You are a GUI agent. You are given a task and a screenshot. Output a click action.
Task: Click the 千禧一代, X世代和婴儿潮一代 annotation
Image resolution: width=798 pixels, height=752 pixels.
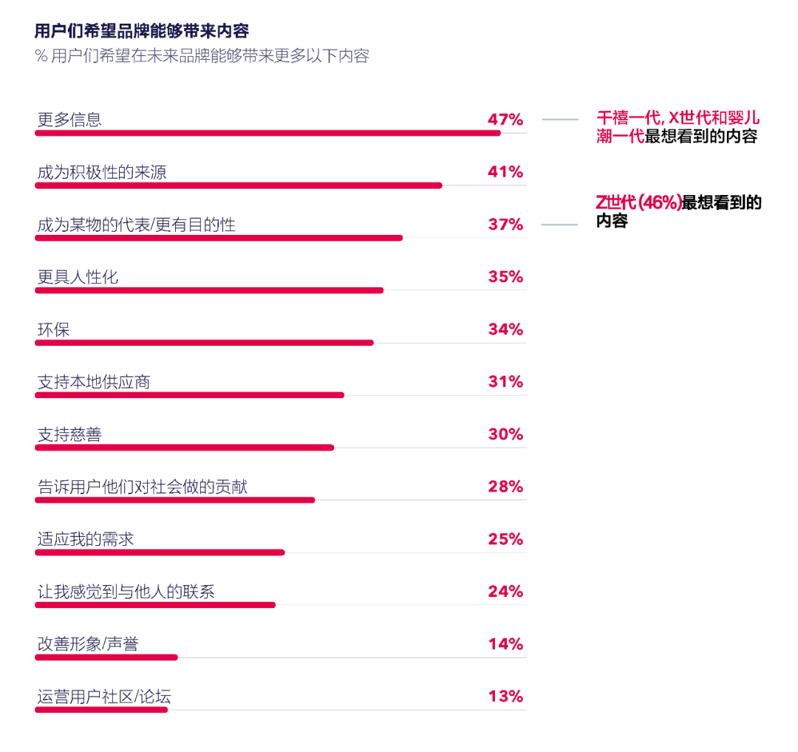click(678, 127)
